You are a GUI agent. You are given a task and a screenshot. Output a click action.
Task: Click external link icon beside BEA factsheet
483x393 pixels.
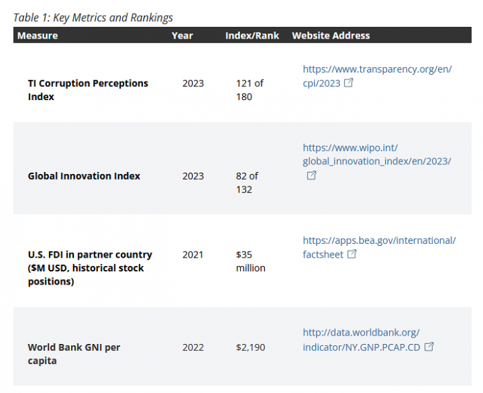tap(352, 254)
